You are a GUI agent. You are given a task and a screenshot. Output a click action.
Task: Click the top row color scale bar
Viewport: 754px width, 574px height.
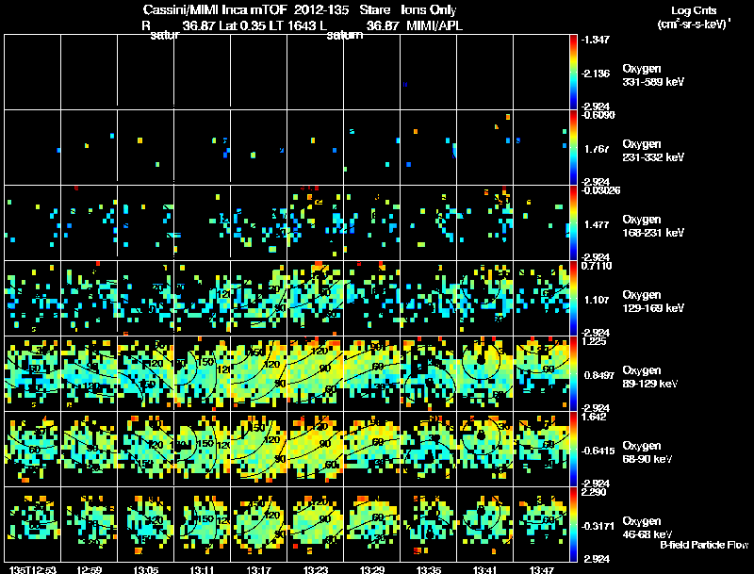573,73
